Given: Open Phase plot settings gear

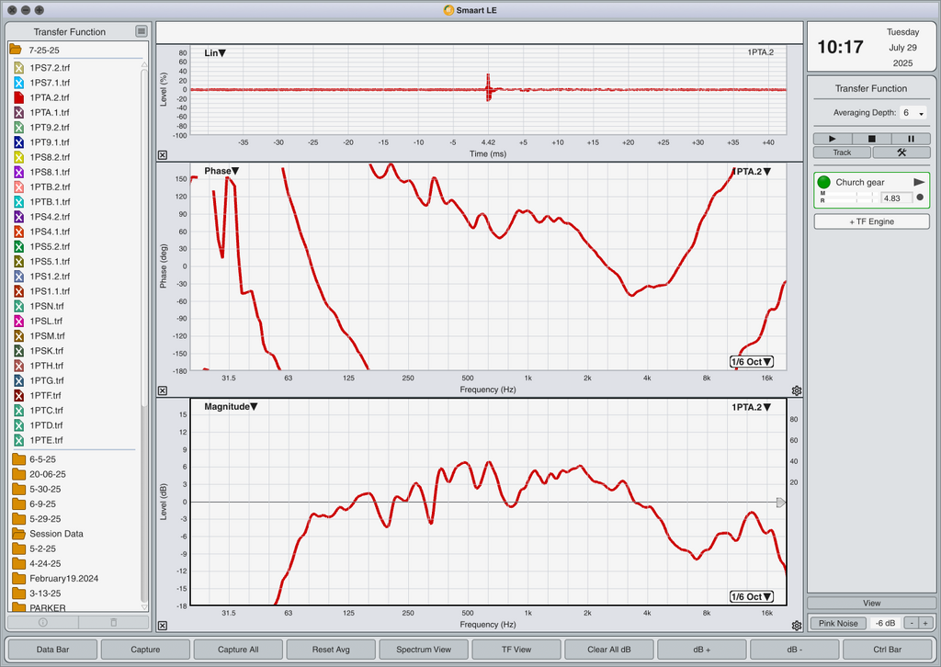Looking at the screenshot, I should click(x=797, y=390).
